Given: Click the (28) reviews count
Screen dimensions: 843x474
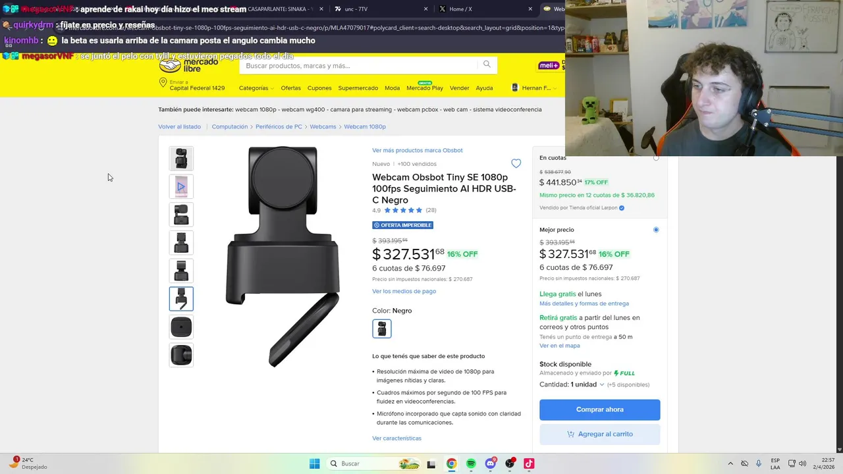Looking at the screenshot, I should pos(431,210).
